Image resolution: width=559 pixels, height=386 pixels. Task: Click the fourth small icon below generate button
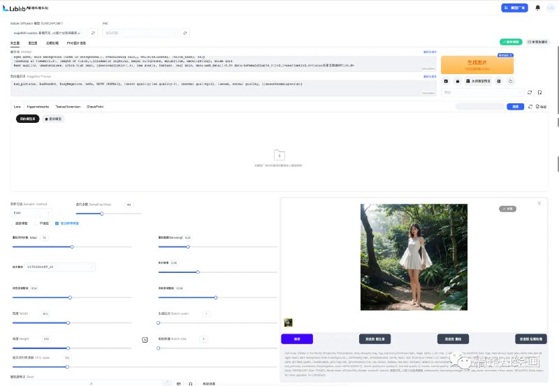tap(499, 81)
